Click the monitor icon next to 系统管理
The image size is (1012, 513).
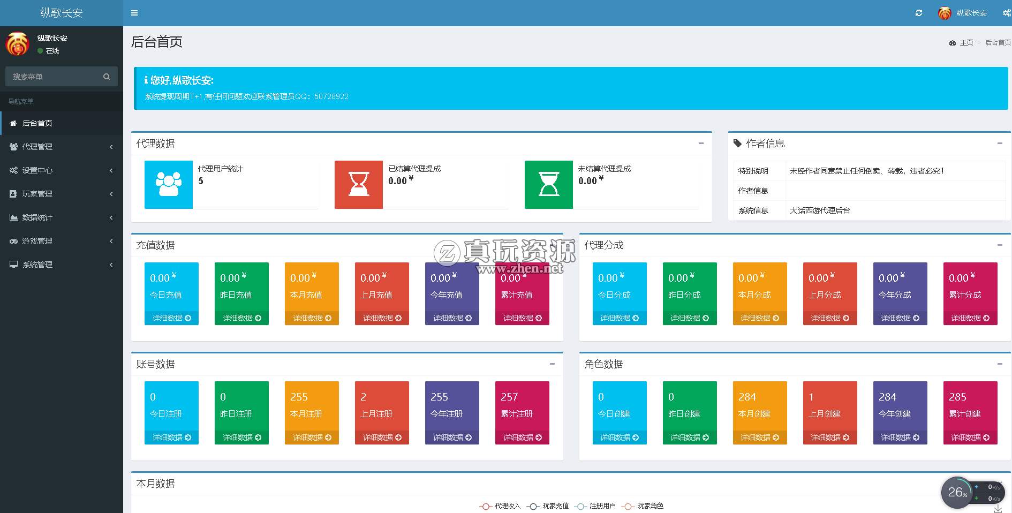[13, 265]
